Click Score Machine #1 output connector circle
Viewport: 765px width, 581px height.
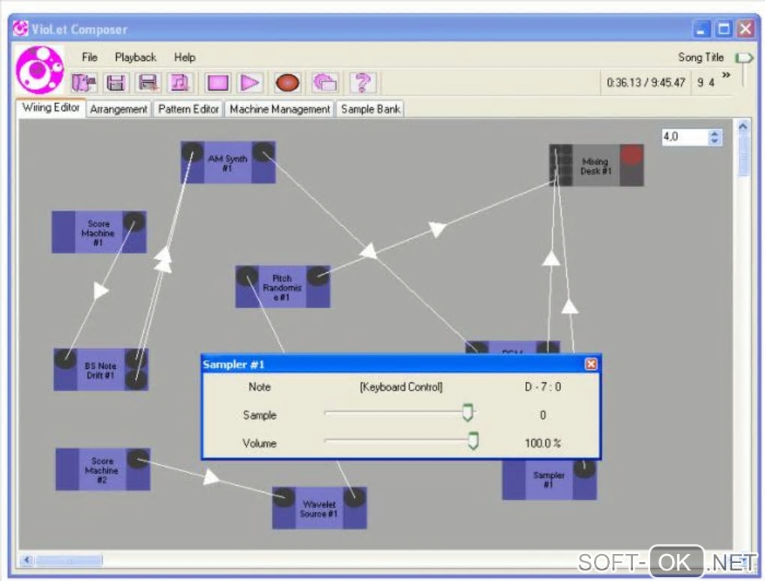133,222
